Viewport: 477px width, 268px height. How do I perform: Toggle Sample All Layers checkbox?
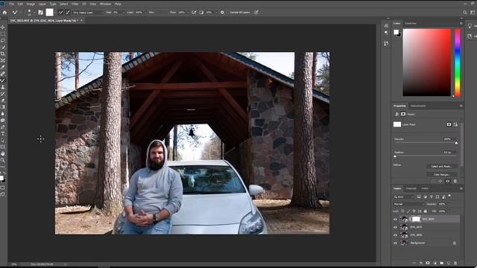click(227, 13)
